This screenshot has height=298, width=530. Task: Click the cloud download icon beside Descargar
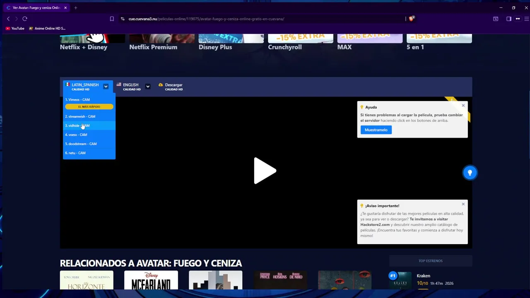161,85
